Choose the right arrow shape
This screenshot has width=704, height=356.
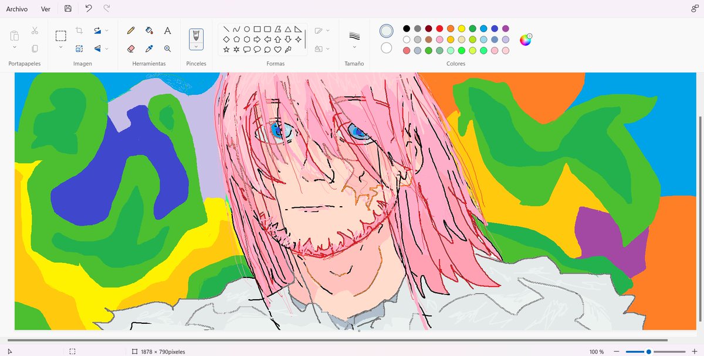[x=257, y=39]
